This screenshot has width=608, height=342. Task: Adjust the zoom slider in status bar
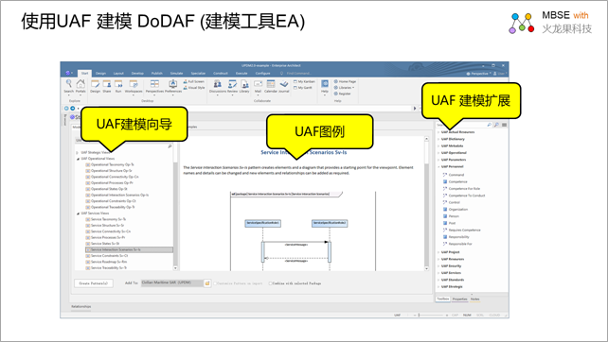point(419,316)
